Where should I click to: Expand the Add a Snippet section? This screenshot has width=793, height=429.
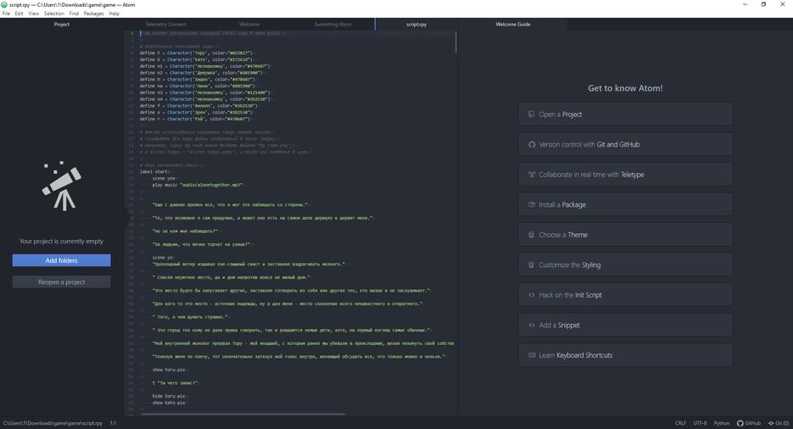point(625,325)
